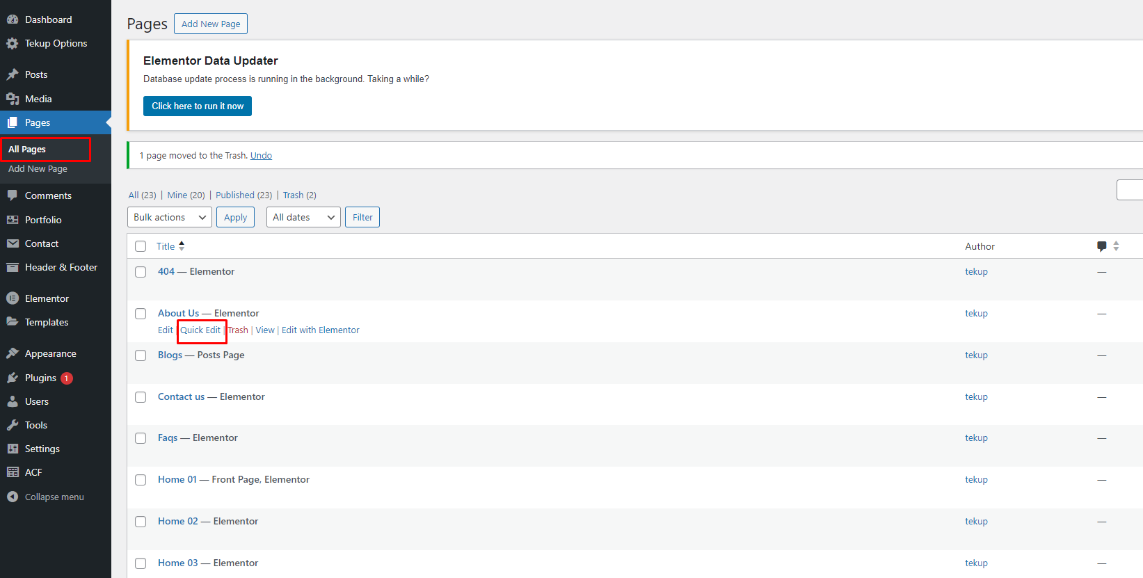Select the 404 page checkbox
This screenshot has height=578, width=1143.
[141, 272]
